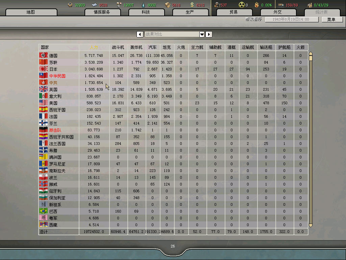Go to next statistics page arrow
The height and width of the screenshot is (260, 346).
tap(209, 34)
